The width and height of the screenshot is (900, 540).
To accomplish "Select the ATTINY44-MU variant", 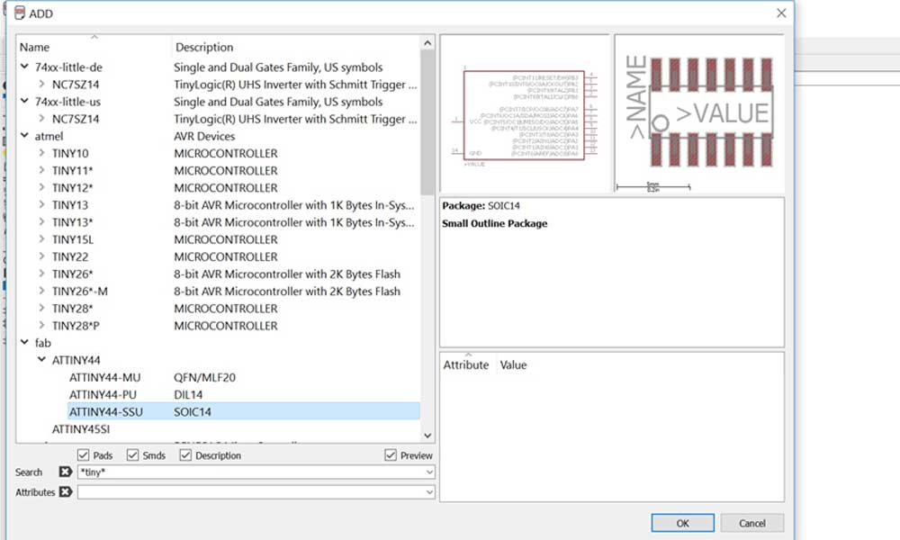I will point(105,378).
